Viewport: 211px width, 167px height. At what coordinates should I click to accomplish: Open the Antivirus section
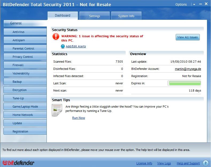pyautogui.click(x=25, y=32)
